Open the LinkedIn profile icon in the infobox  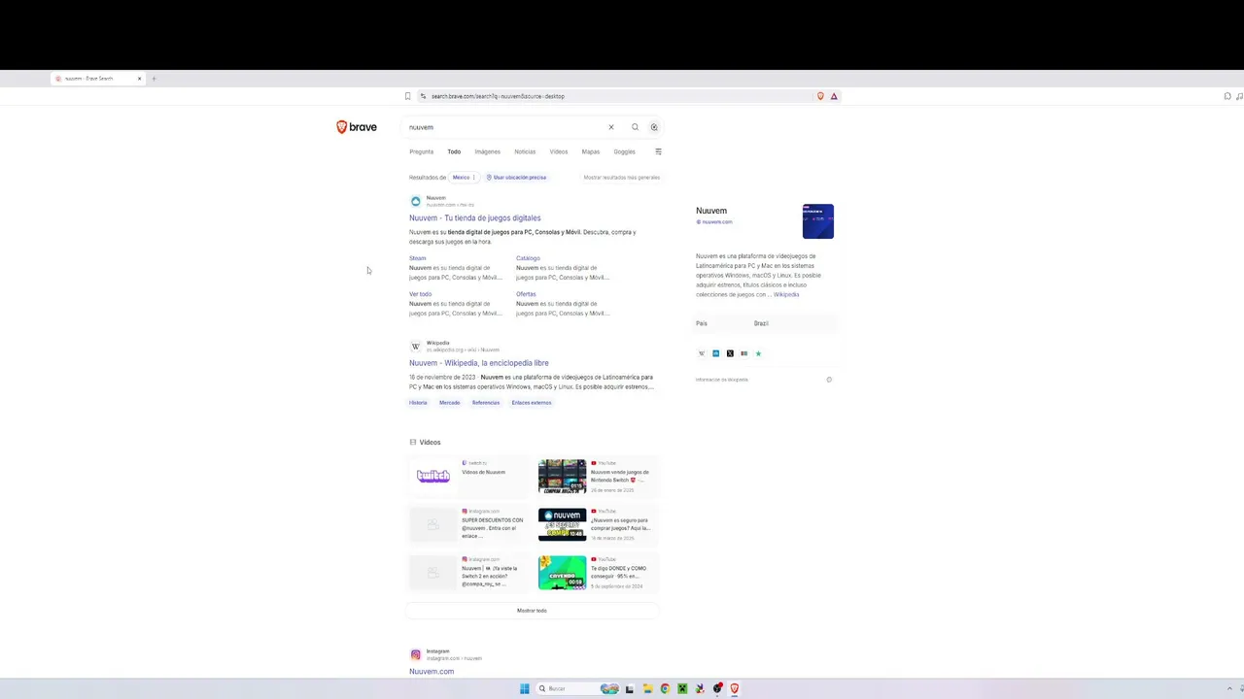click(716, 353)
